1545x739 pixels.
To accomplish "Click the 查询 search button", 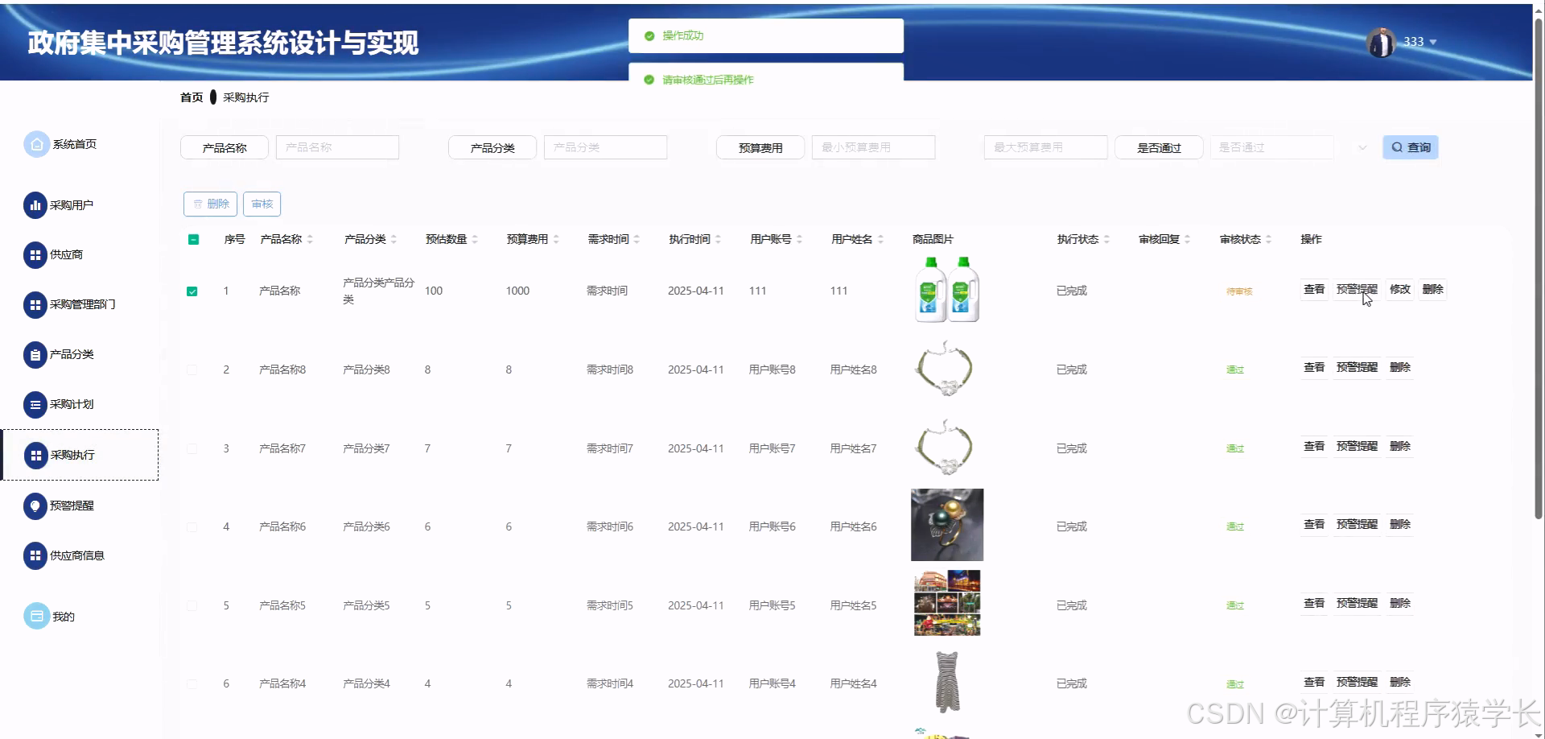I will [1411, 147].
